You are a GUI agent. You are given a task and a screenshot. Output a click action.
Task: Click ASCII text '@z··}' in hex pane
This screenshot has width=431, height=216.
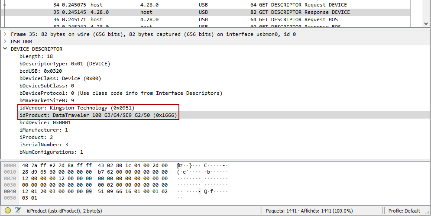tap(185, 165)
